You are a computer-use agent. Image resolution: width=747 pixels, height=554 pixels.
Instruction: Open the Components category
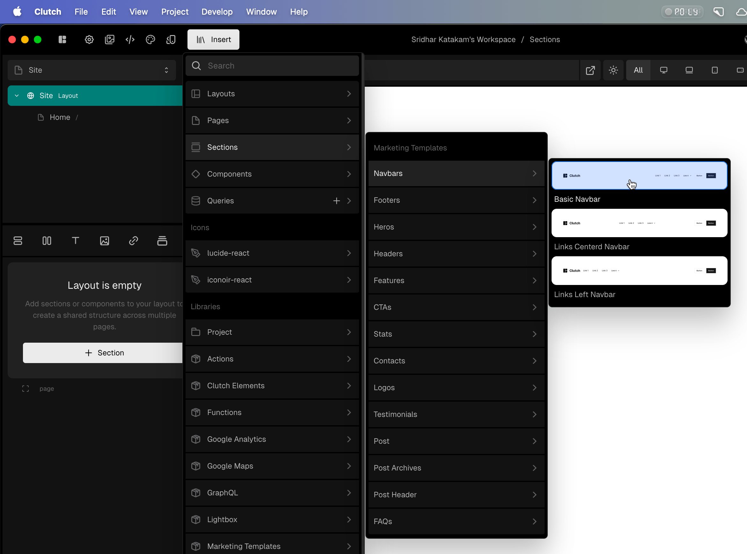pos(272,174)
